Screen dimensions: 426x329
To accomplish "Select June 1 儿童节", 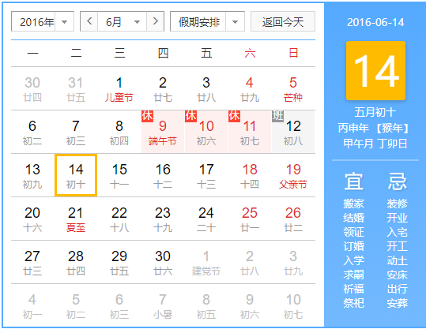I will (119, 88).
